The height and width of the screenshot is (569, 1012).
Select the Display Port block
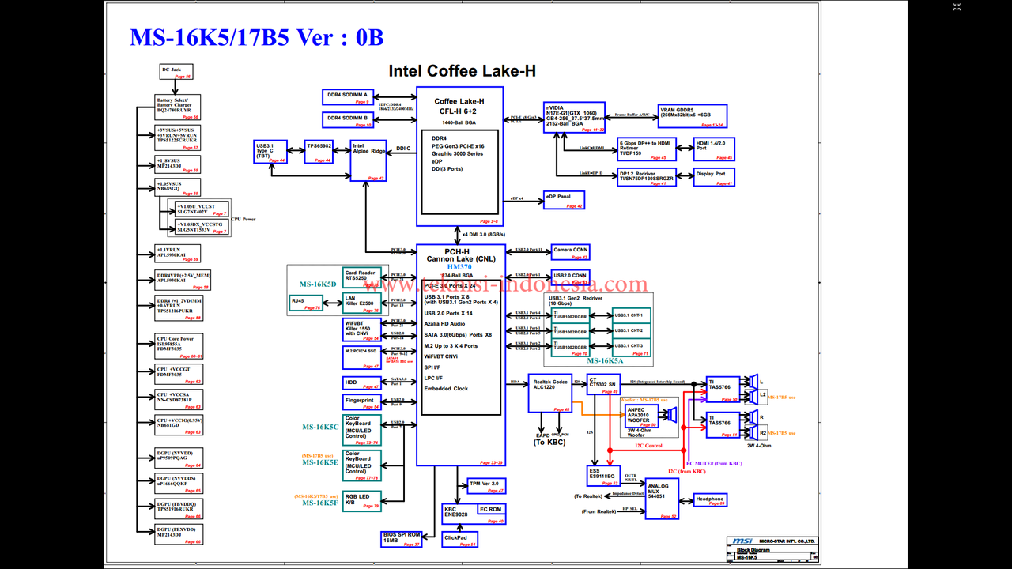[715, 177]
